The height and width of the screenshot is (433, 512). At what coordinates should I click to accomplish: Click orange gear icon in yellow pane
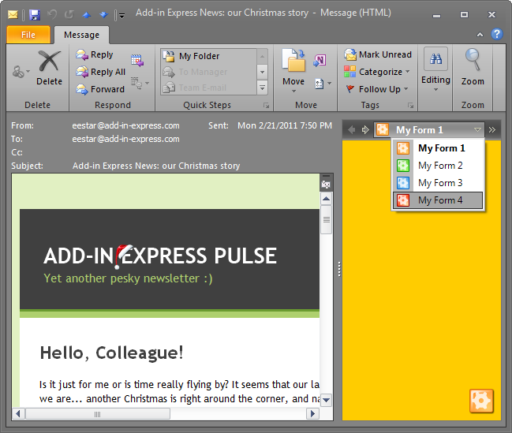pos(481,400)
